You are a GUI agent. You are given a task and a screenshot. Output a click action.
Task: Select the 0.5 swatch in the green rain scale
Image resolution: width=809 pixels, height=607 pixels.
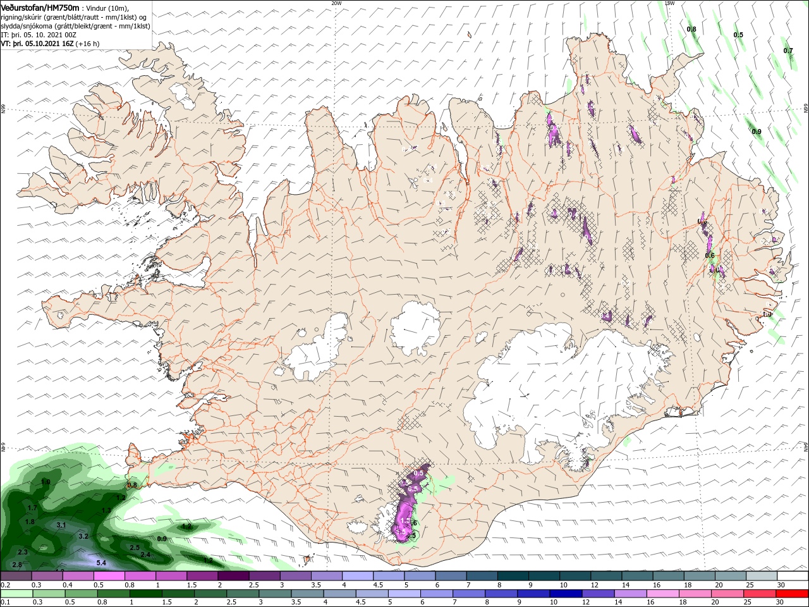pos(81,594)
